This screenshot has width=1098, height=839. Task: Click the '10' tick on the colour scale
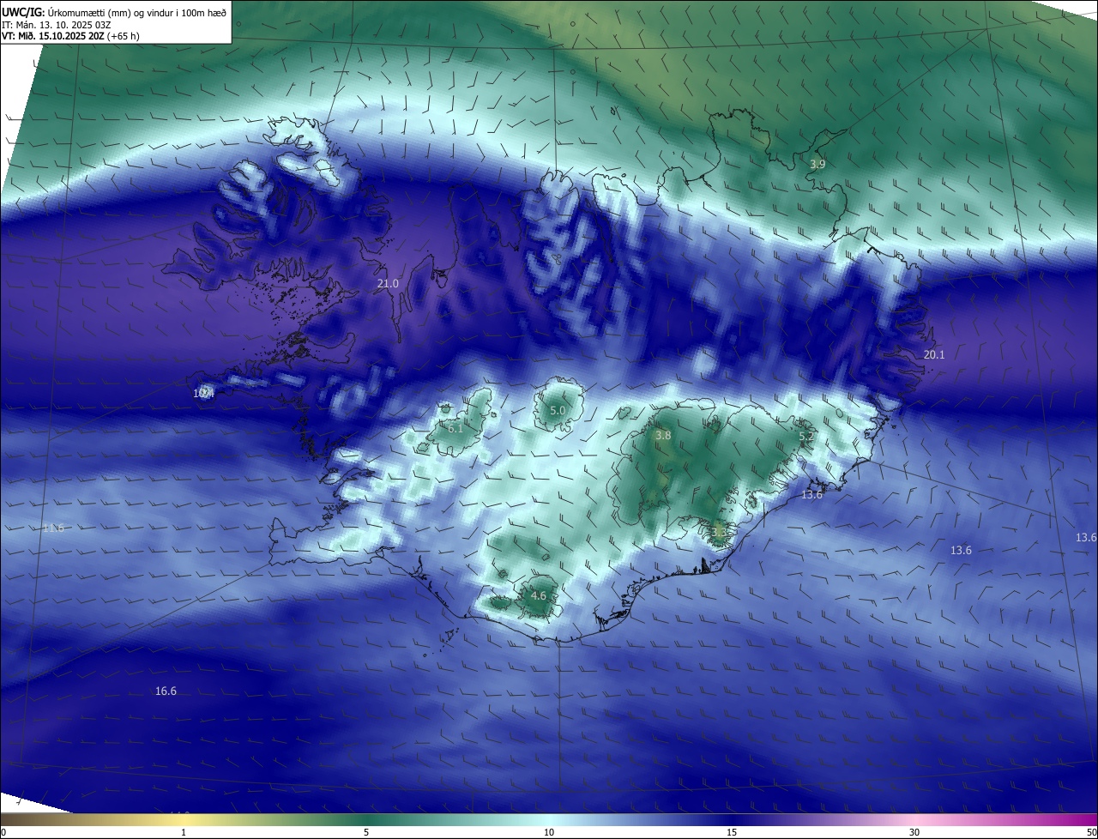(x=549, y=832)
